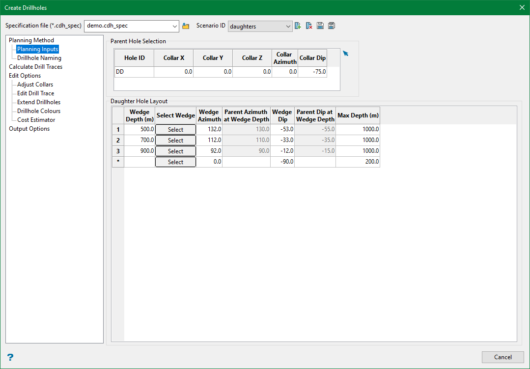The image size is (530, 369).
Task: Click the delete scenario icon
Action: click(309, 26)
